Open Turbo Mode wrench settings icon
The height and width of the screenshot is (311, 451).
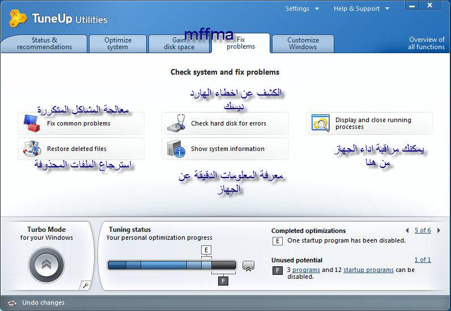(x=86, y=285)
